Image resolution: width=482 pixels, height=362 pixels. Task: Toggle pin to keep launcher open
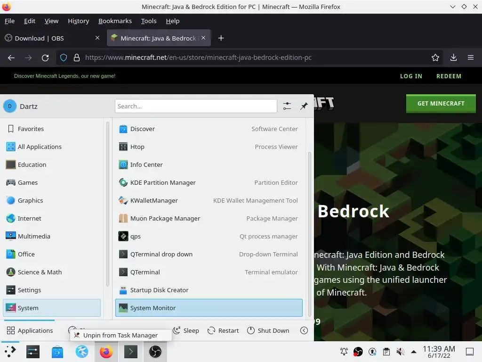point(304,106)
